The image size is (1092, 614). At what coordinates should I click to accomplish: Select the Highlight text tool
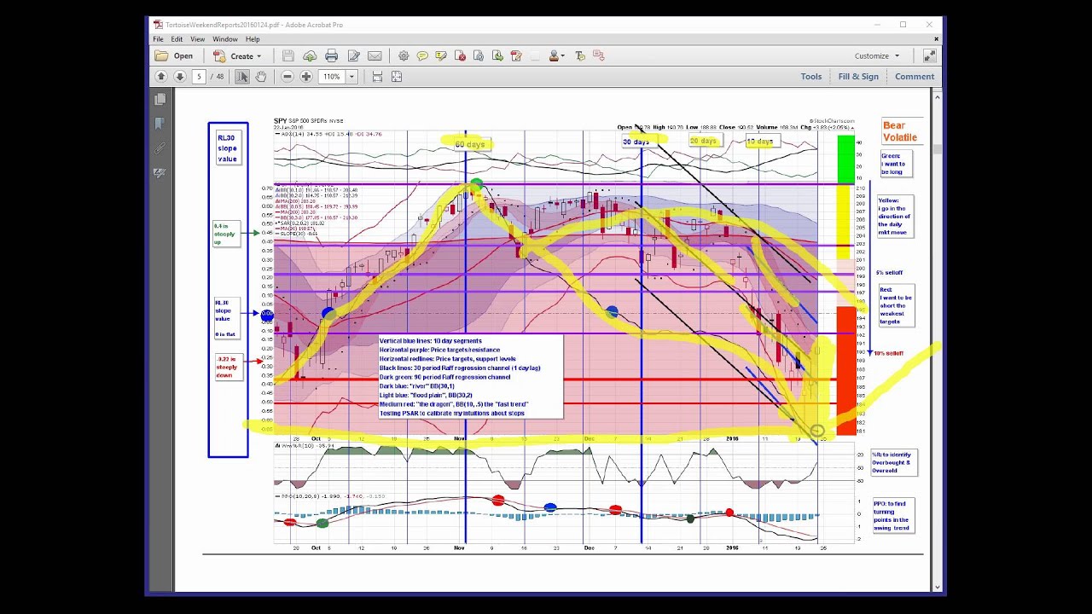441,56
